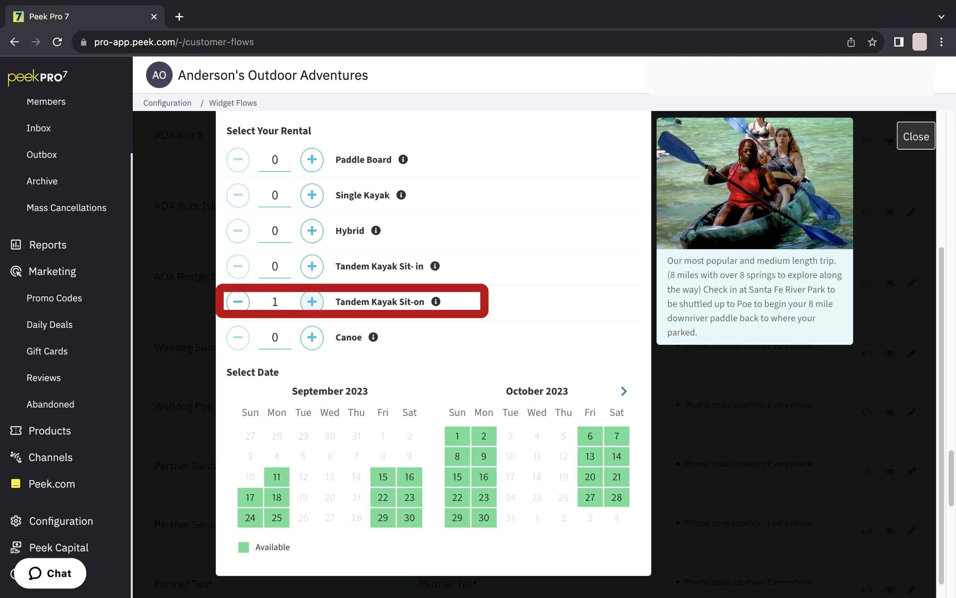Screen dimensions: 956x598
Task: Expand tab search chevron
Action: click(941, 16)
